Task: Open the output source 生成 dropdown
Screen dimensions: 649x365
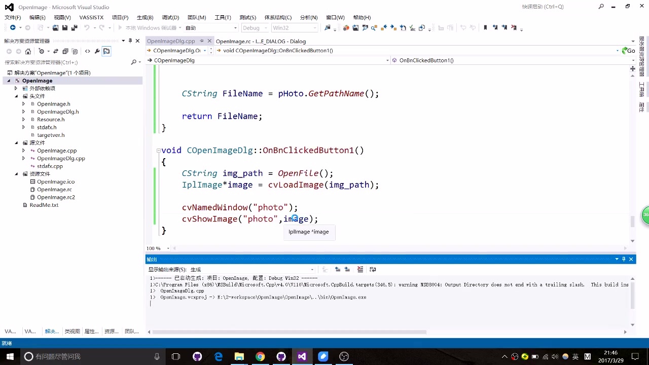Action: point(253,270)
